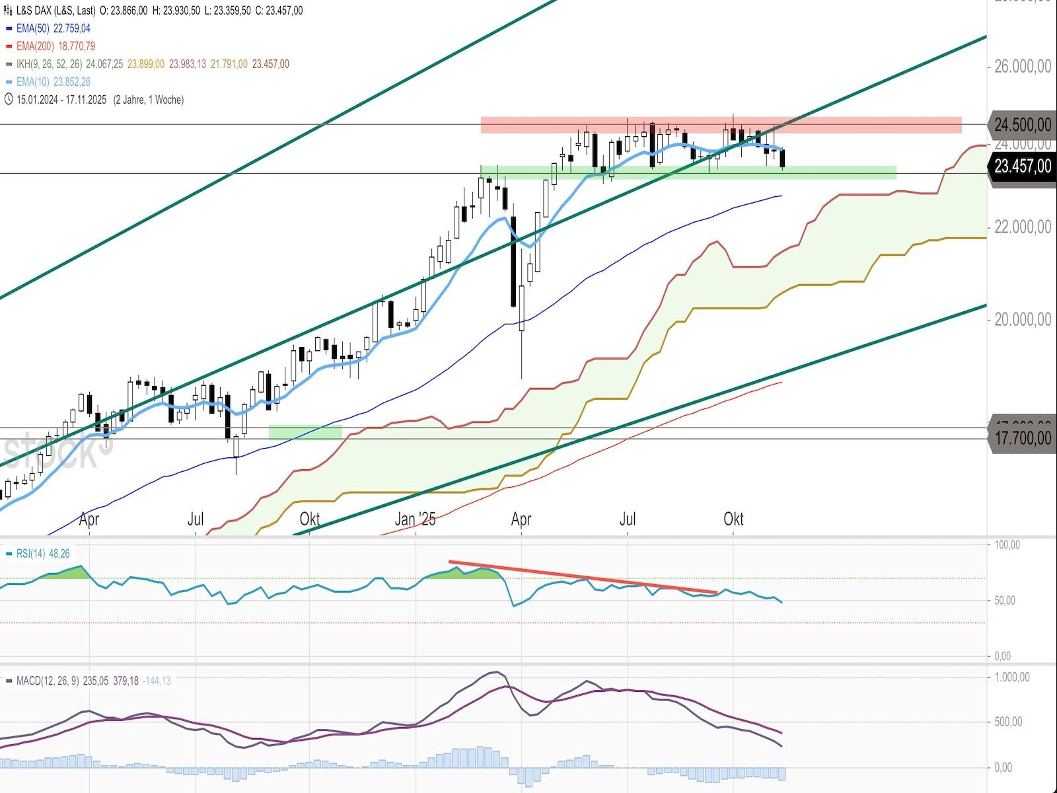Click the blue EMA(50) legend marker
The width and height of the screenshot is (1057, 793).
point(9,29)
